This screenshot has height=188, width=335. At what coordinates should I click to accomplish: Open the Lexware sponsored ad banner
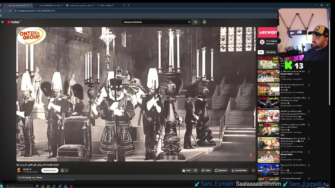[267, 32]
